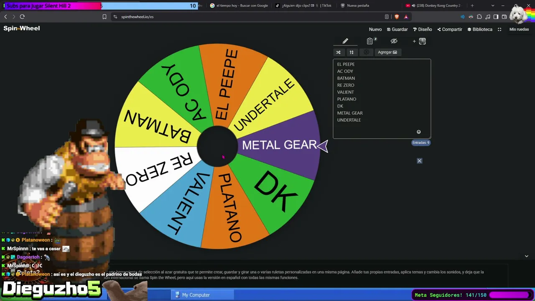Expand the chevron at page right edge
The image size is (535, 301).
click(x=527, y=256)
